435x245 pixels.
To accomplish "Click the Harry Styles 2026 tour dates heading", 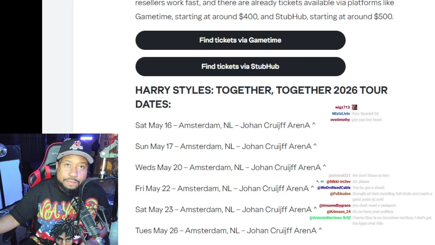I will [x=261, y=97].
